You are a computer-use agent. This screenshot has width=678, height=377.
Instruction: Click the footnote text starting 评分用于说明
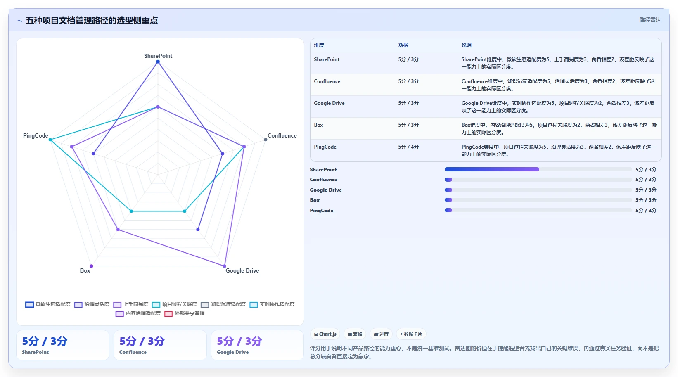click(484, 352)
